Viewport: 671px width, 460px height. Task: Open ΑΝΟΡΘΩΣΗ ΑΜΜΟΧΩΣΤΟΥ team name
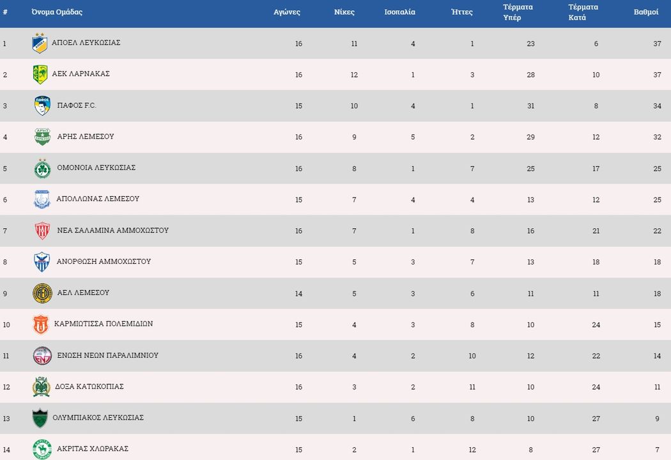point(104,261)
